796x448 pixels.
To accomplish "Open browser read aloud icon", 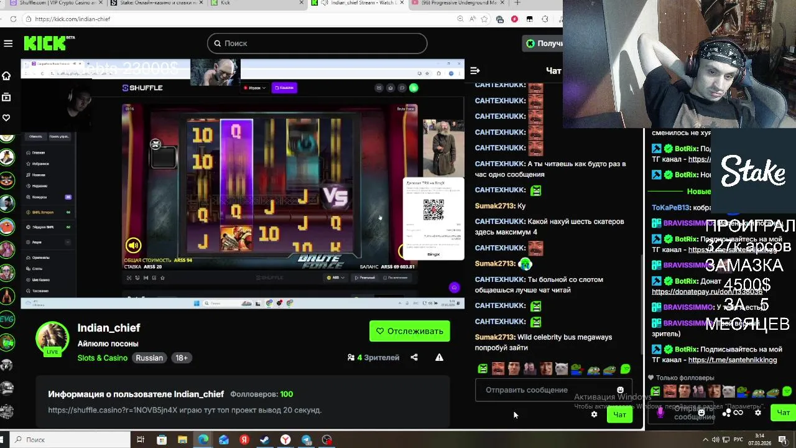I will click(472, 19).
